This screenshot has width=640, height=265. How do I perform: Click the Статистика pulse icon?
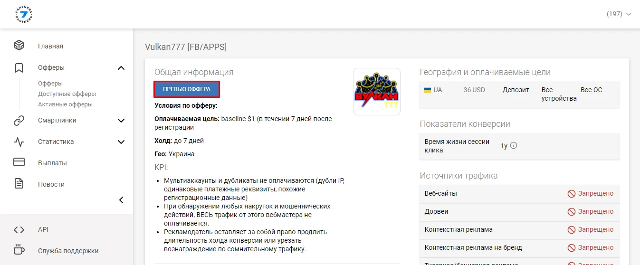tap(19, 142)
